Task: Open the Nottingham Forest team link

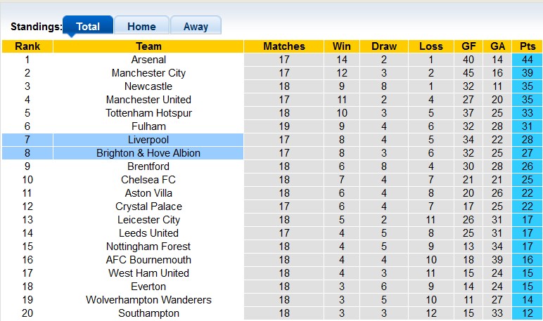Action: click(148, 247)
